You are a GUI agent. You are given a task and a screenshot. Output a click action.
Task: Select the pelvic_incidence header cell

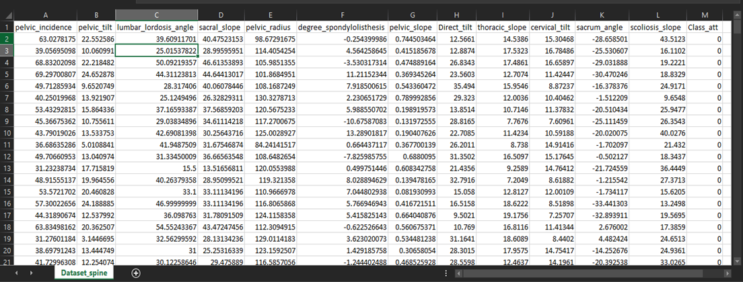(45, 28)
